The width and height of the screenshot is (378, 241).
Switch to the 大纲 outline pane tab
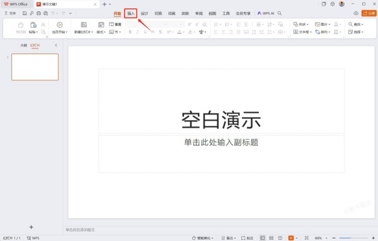coord(24,45)
